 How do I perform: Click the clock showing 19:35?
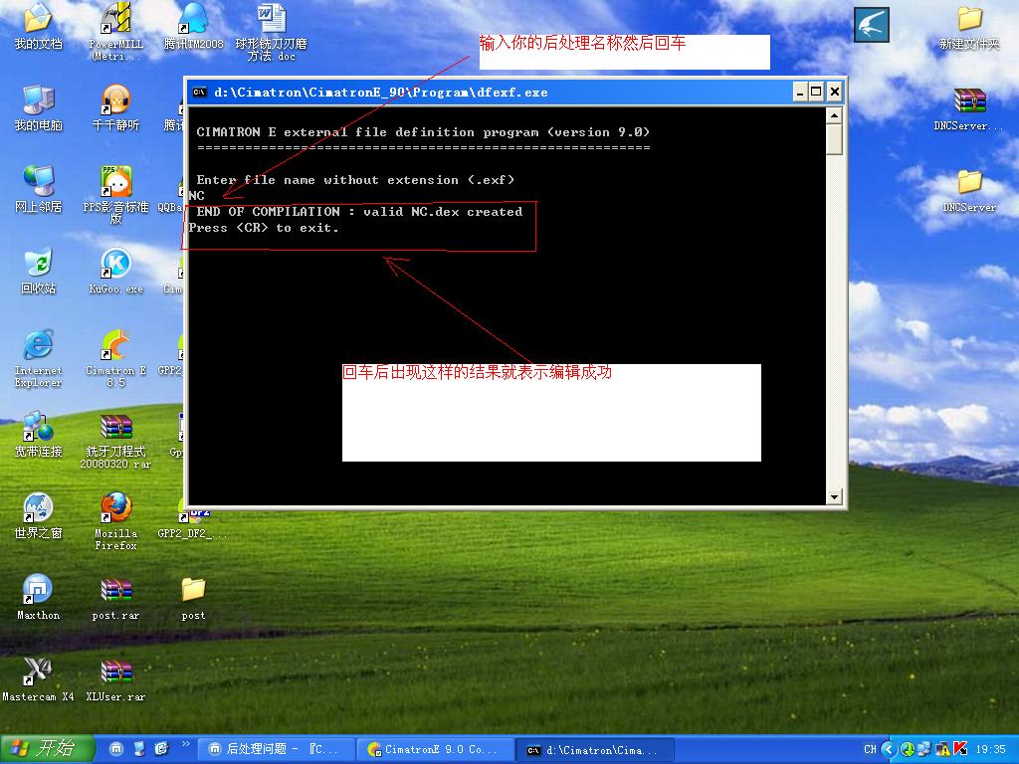click(x=990, y=749)
